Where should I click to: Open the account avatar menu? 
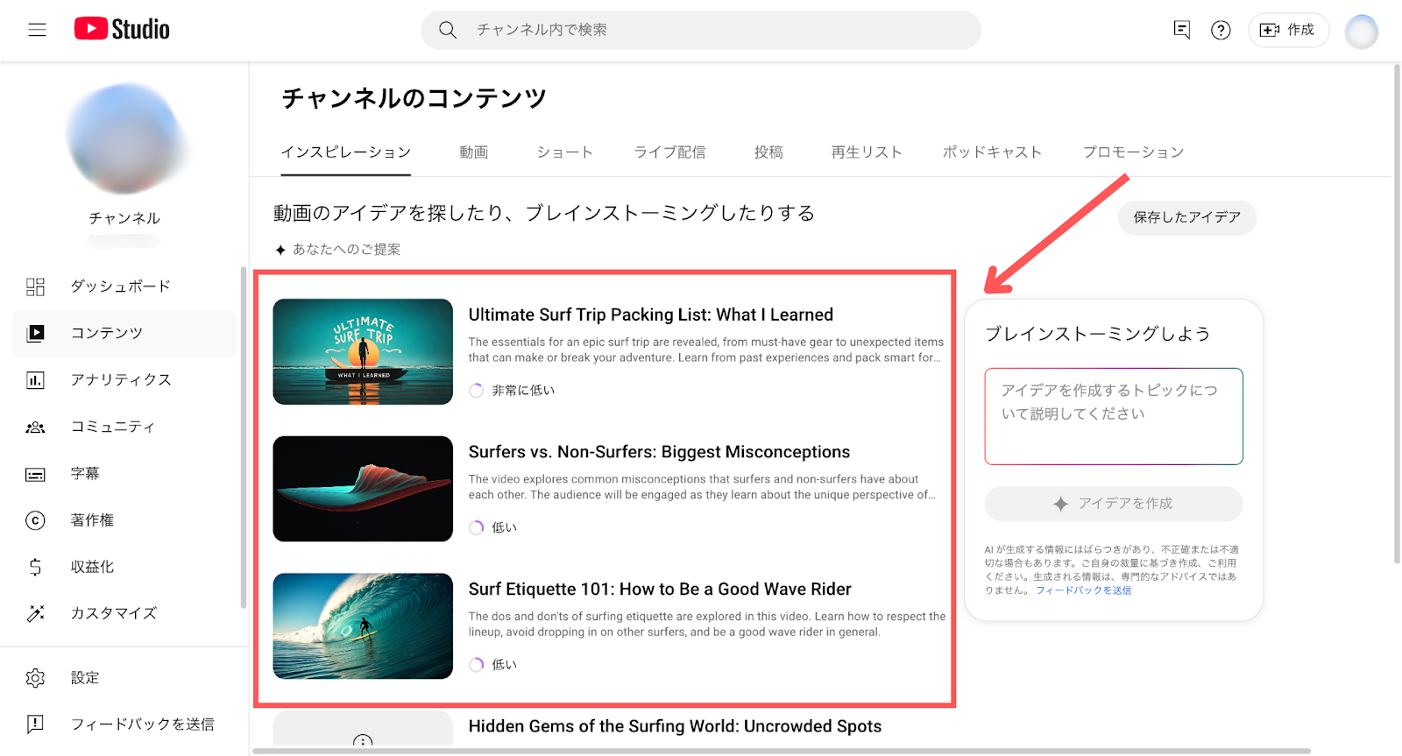click(1361, 32)
